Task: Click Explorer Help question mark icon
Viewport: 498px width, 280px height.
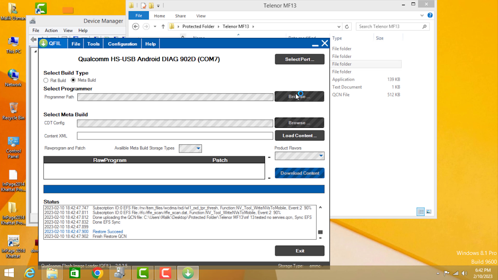Action: (430, 15)
